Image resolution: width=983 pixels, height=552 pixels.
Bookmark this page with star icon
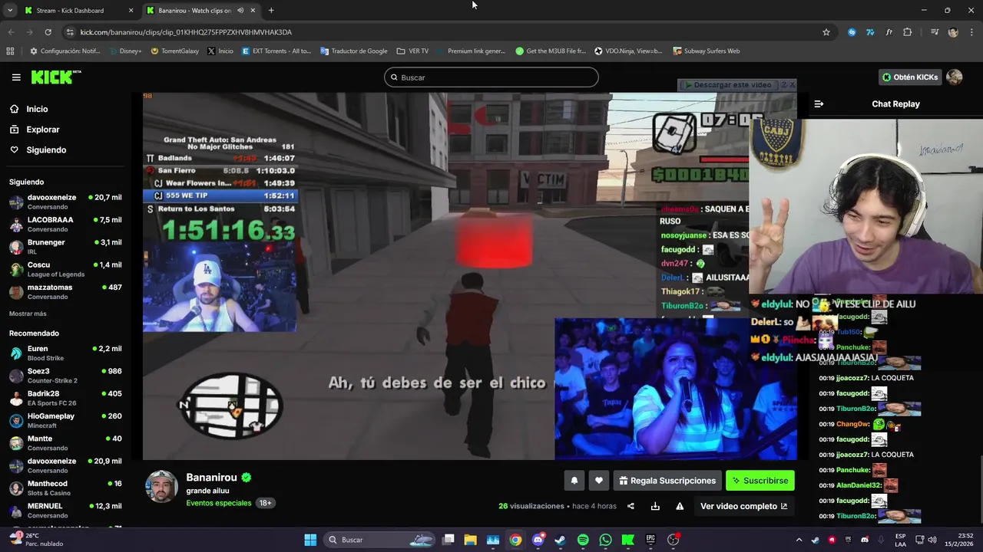pyautogui.click(x=826, y=32)
